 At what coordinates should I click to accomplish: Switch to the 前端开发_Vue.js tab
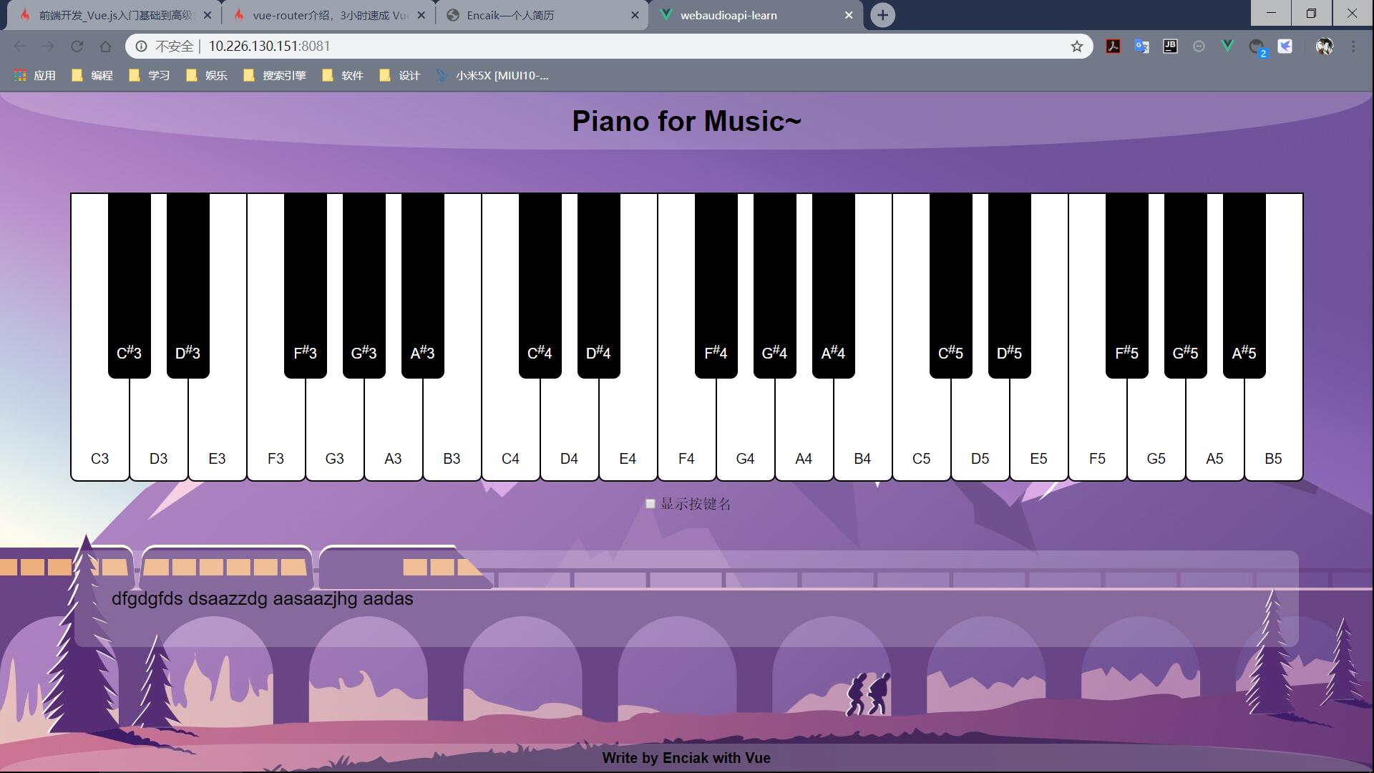114,15
